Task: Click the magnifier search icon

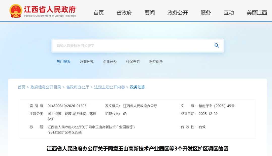Action: (217, 46)
